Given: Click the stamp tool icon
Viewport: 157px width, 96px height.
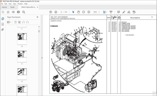Looking at the screenshot, I should coord(134,12).
